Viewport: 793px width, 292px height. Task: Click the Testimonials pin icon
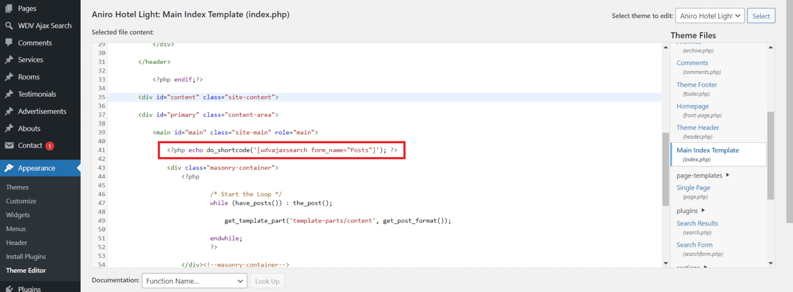pos(9,94)
